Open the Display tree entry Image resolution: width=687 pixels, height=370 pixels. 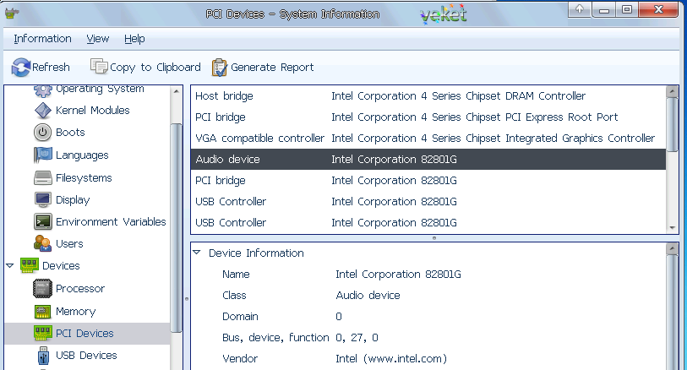[73, 199]
